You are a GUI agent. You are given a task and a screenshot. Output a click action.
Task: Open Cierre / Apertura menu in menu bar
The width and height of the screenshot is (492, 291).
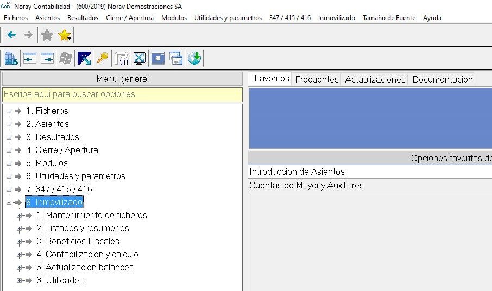point(130,18)
